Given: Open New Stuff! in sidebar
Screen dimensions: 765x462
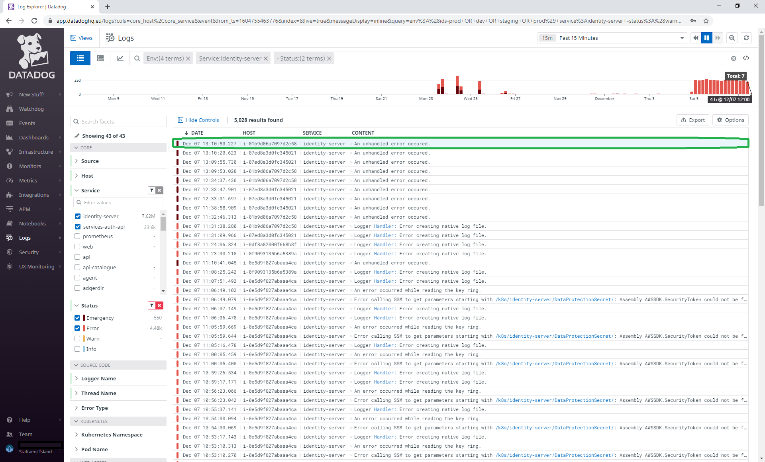Looking at the screenshot, I should (x=32, y=94).
